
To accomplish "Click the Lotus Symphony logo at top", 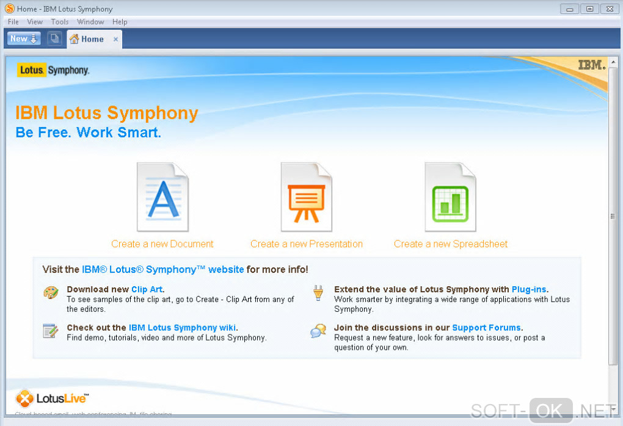I will click(53, 70).
